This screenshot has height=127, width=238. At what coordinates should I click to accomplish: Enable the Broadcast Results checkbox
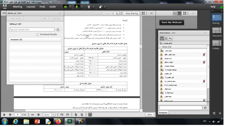pos(37,34)
